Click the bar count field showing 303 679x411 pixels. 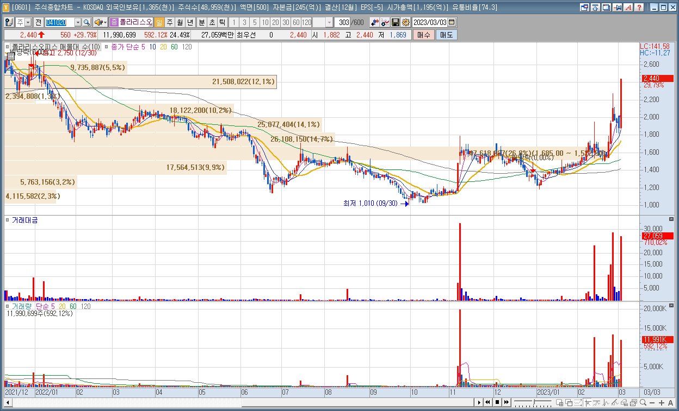click(x=343, y=22)
